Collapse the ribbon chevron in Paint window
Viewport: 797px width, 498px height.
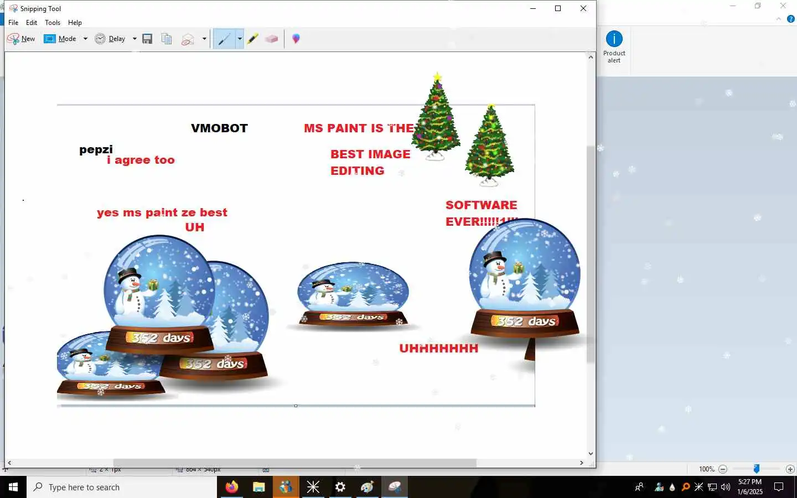tap(779, 19)
